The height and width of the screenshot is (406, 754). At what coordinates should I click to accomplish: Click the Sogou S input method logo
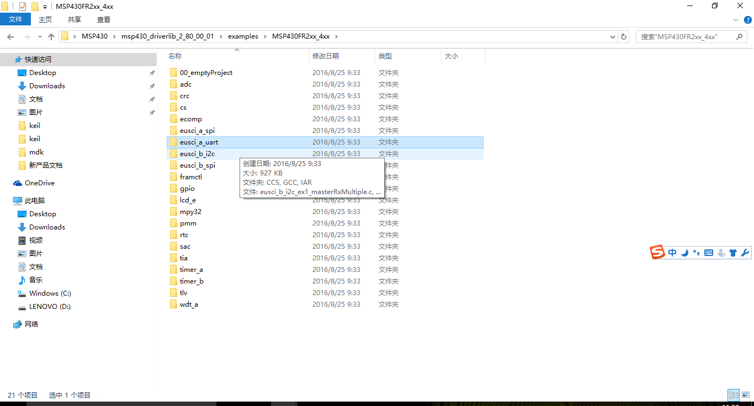(657, 253)
